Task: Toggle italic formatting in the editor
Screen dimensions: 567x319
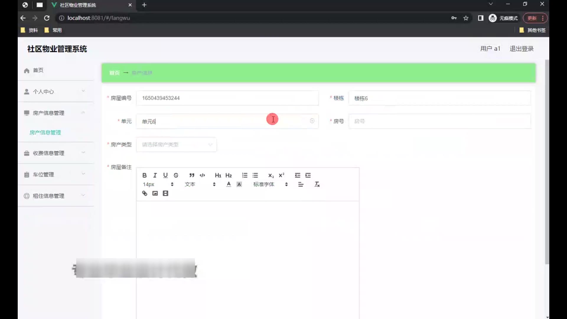Action: (155, 175)
